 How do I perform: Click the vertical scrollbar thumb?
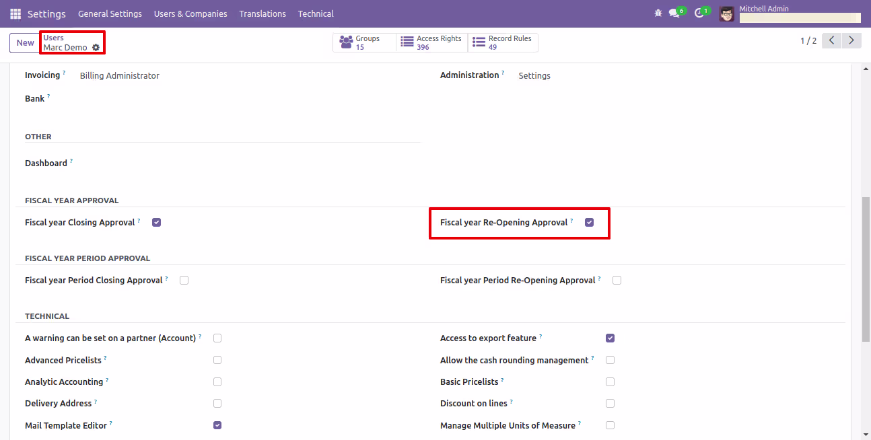tap(866, 269)
